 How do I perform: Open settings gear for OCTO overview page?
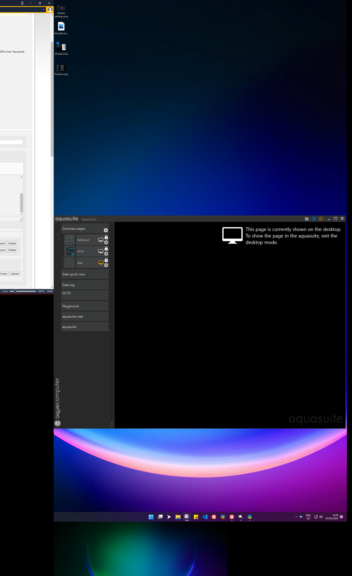click(106, 254)
